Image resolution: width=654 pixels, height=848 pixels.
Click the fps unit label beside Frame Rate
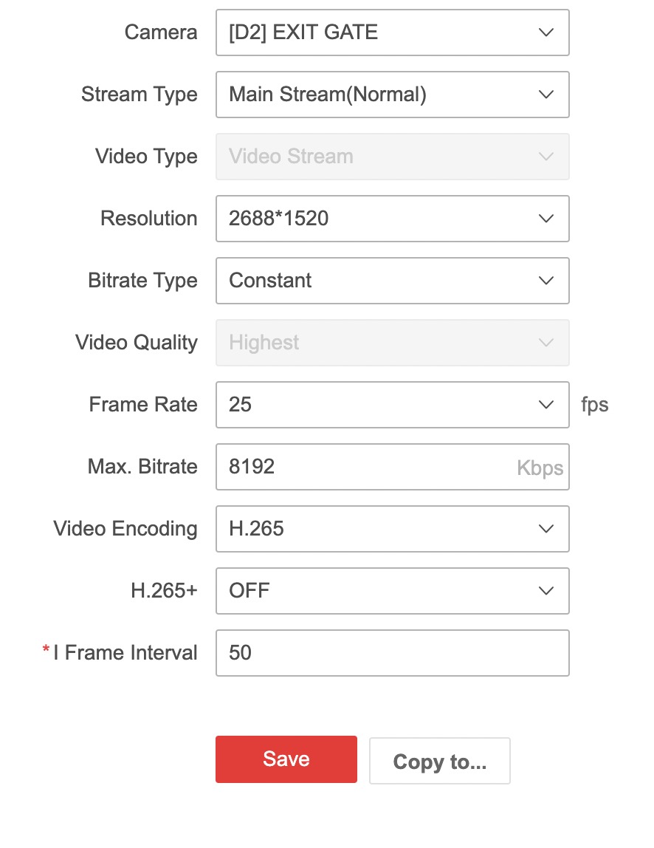pyautogui.click(x=594, y=405)
